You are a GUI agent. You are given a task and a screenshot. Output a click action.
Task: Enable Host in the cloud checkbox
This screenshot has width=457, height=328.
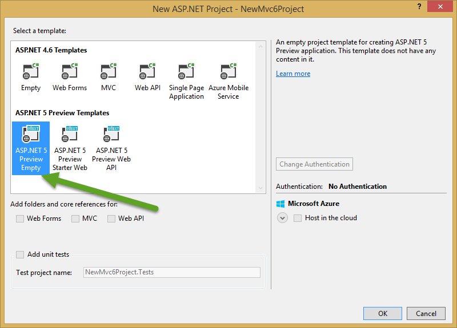pos(298,218)
